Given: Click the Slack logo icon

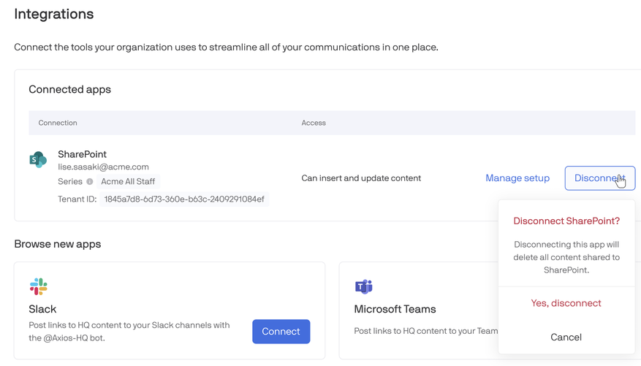Looking at the screenshot, I should (39, 286).
